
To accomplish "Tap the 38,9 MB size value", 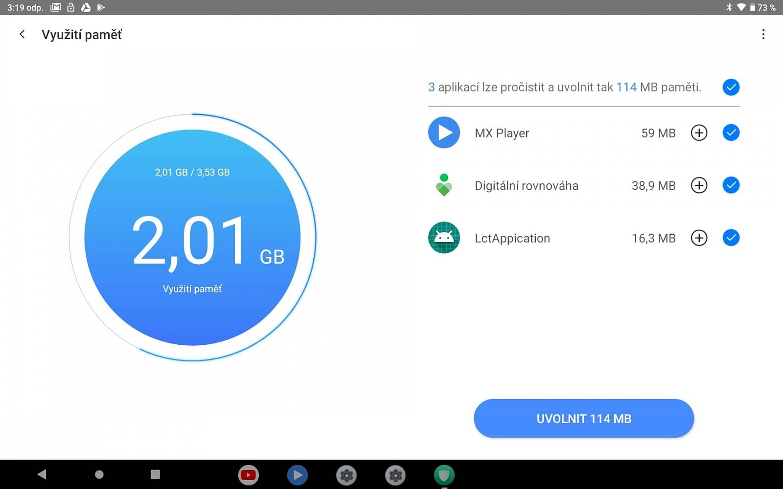I will click(653, 186).
